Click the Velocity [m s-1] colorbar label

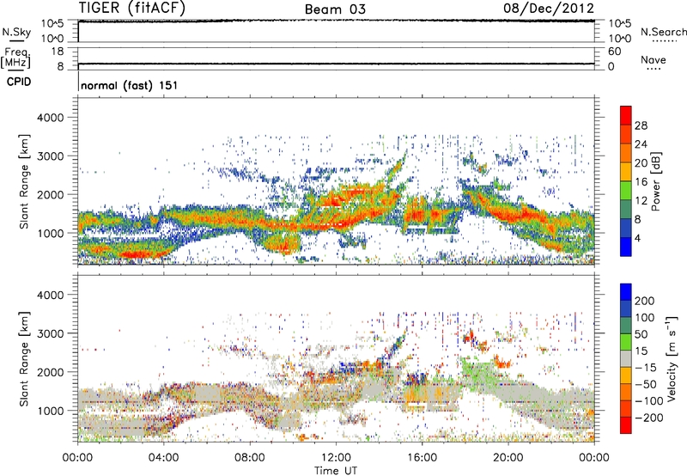point(672,358)
